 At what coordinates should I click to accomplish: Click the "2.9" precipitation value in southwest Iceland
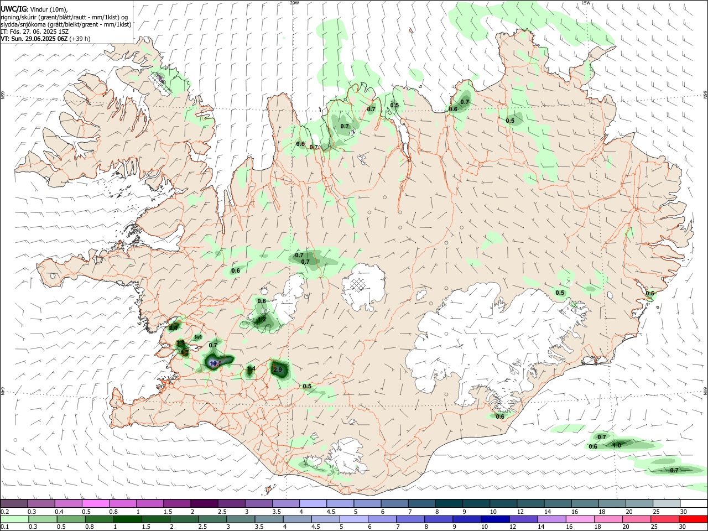tap(278, 369)
